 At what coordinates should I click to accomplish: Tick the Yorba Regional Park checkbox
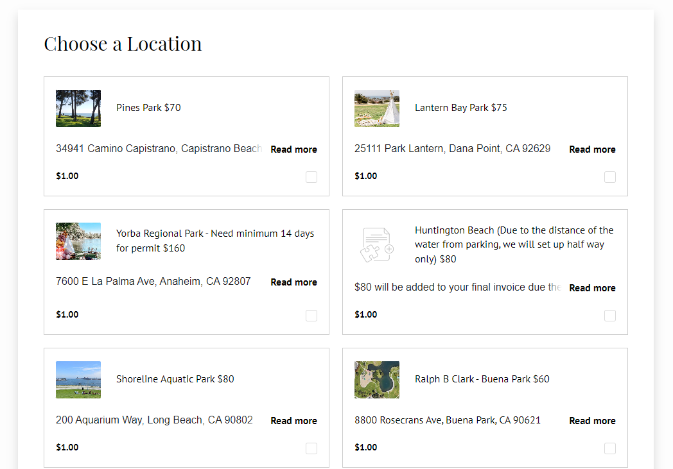[311, 316]
